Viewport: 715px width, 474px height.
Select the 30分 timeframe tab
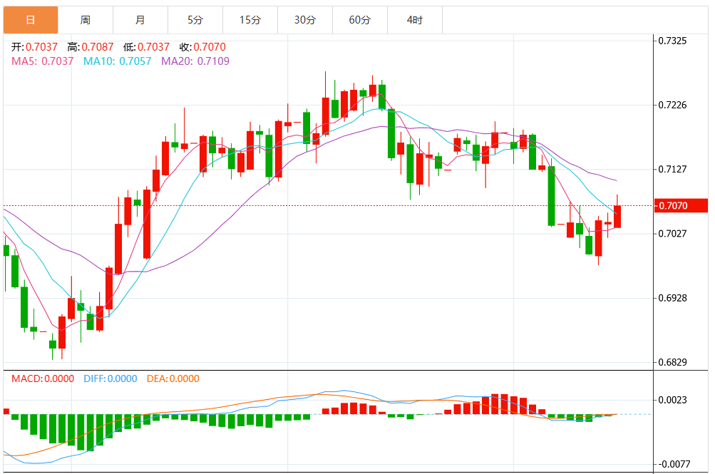305,20
